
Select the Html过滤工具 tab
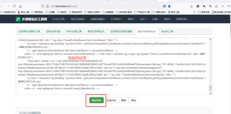point(74,31)
